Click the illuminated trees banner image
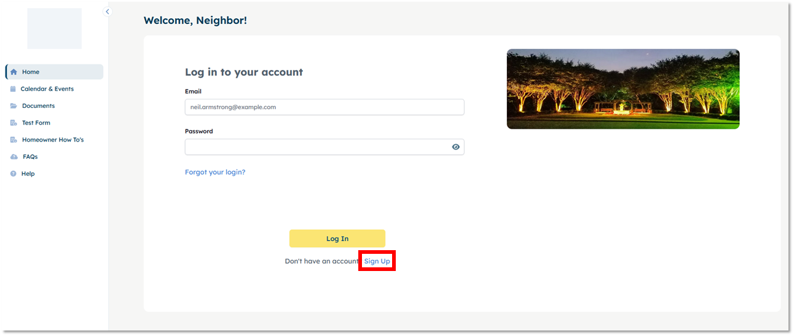This screenshot has width=794, height=336. [623, 89]
